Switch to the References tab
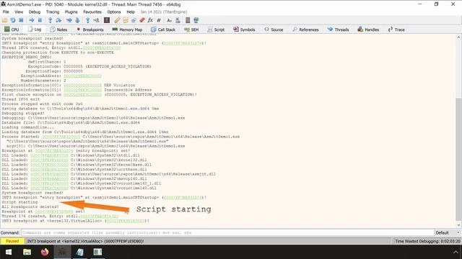 pyautogui.click(x=305, y=29)
